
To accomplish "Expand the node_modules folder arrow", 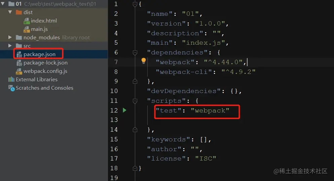I will [x=10, y=37].
